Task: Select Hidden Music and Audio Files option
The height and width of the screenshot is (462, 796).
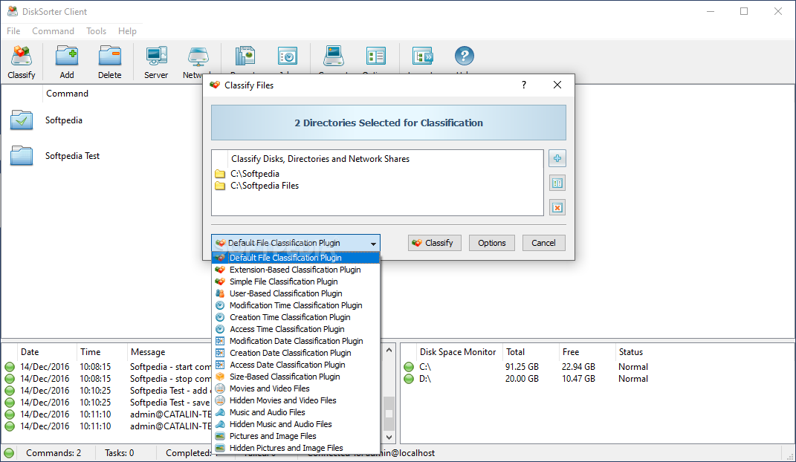Action: (296, 424)
